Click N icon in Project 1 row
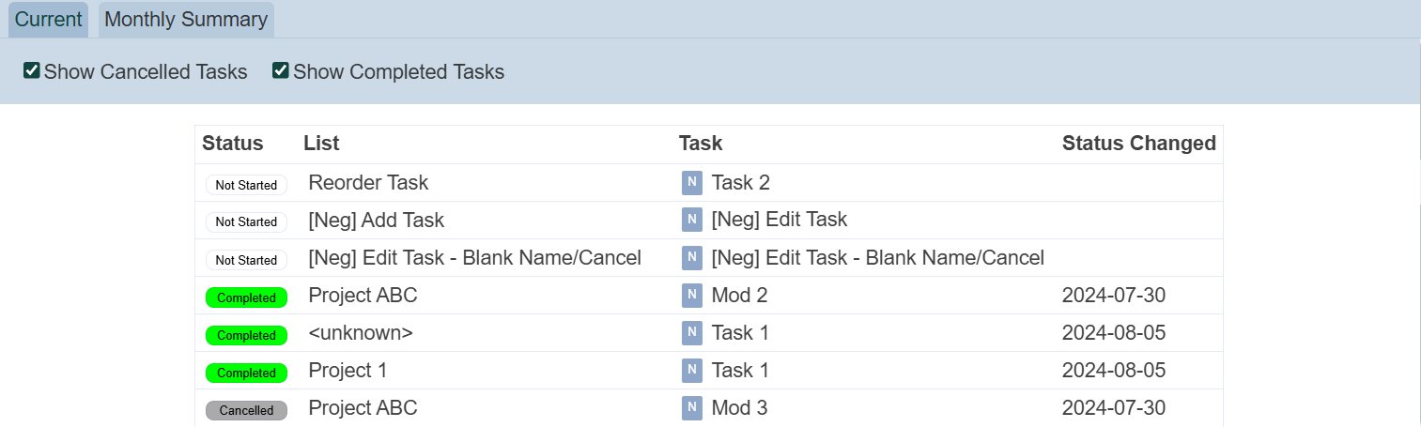Viewport: 1421px width, 427px height. (691, 371)
